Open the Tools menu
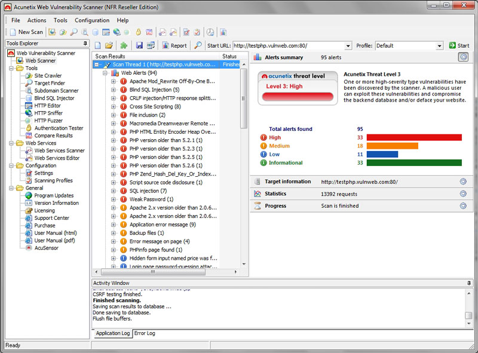The height and width of the screenshot is (353, 478). click(x=60, y=20)
